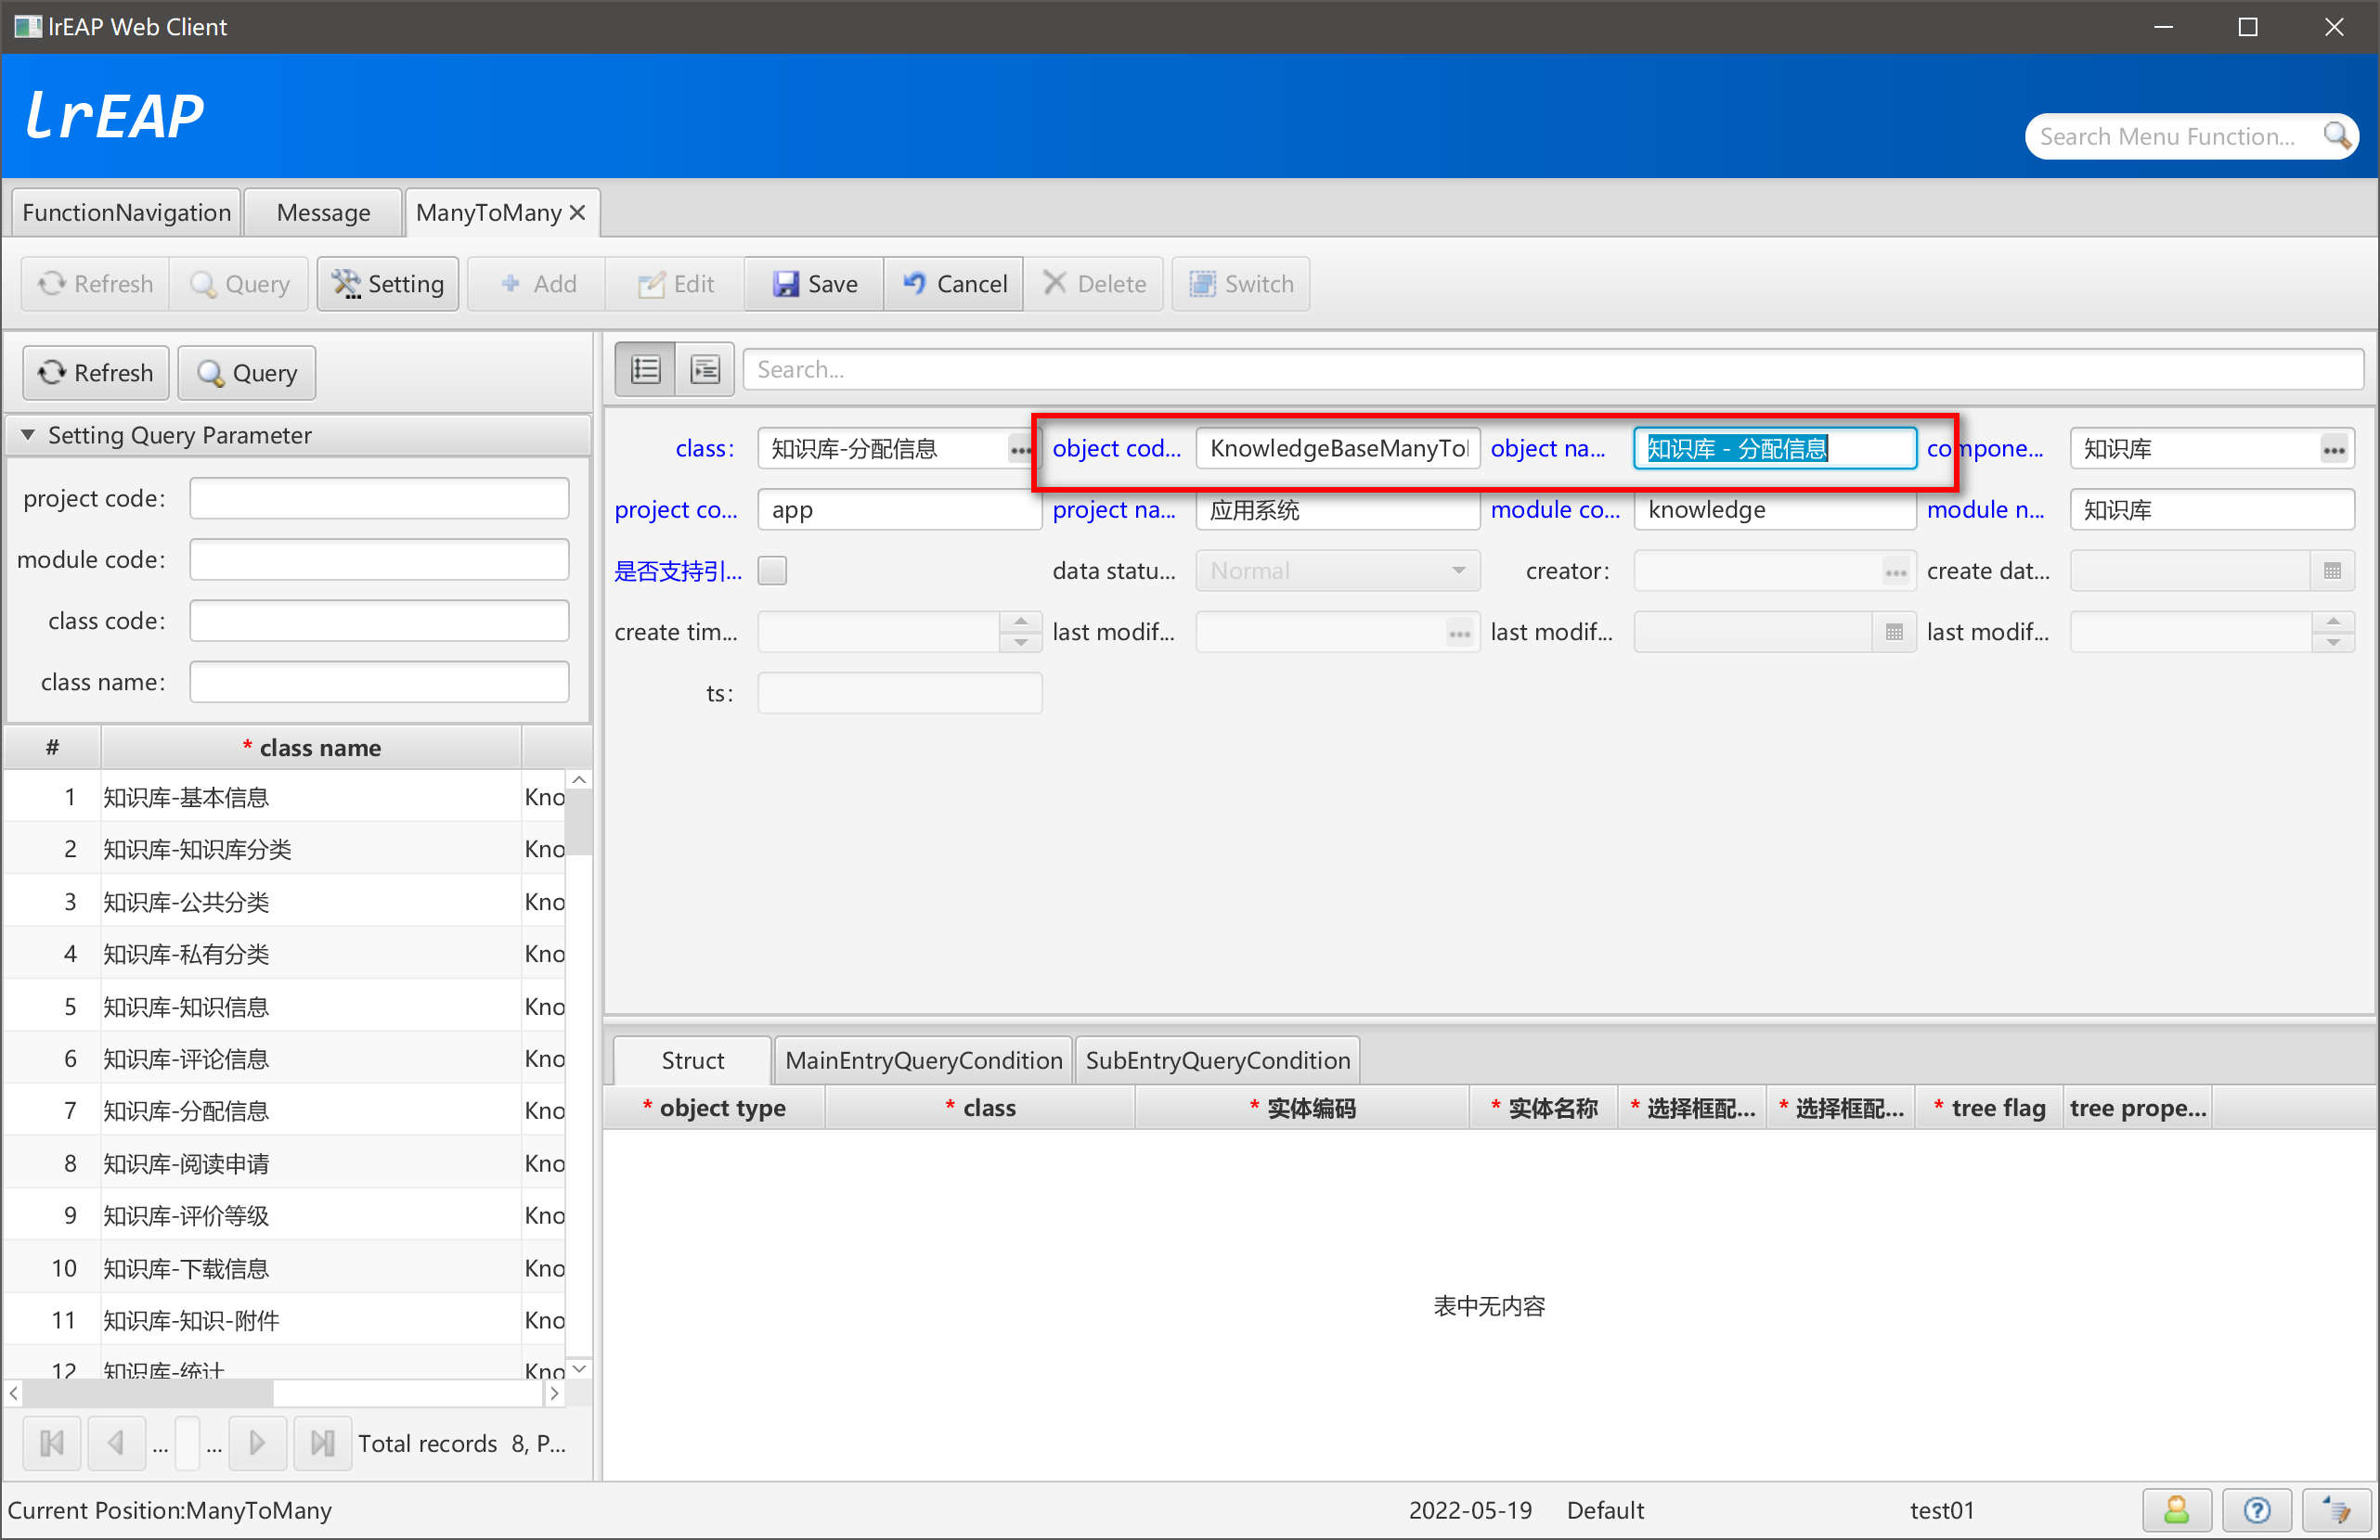This screenshot has height=1540, width=2380.
Task: Click the class code query field
Action: click(x=380, y=621)
